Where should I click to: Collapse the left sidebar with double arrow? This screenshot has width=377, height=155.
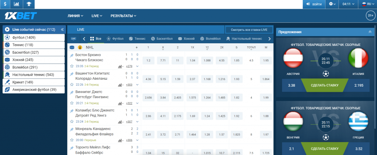(62, 29)
